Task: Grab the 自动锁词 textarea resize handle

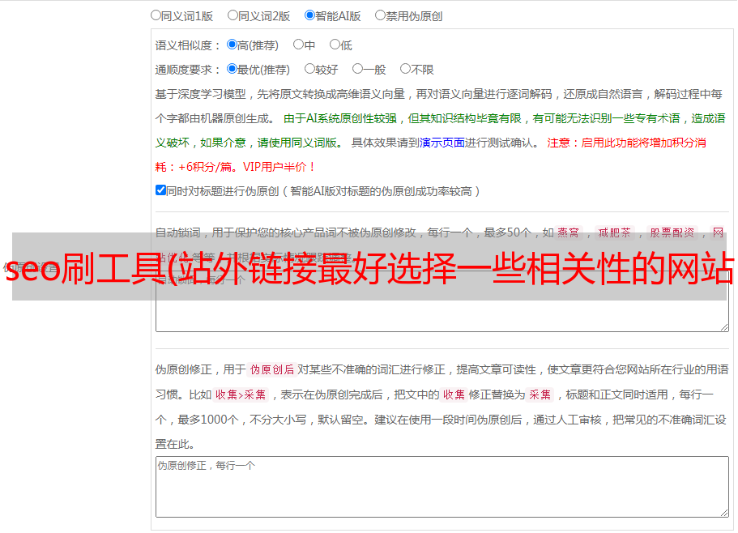Action: (x=724, y=327)
